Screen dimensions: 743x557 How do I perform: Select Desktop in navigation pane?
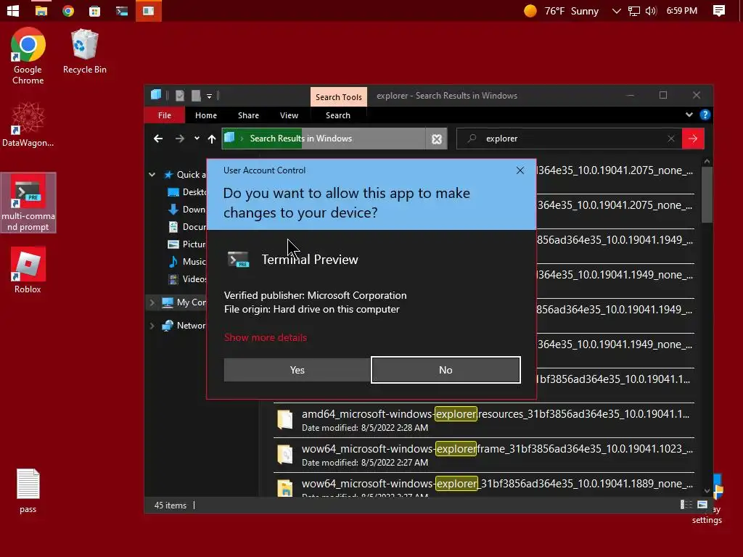pyautogui.click(x=187, y=191)
